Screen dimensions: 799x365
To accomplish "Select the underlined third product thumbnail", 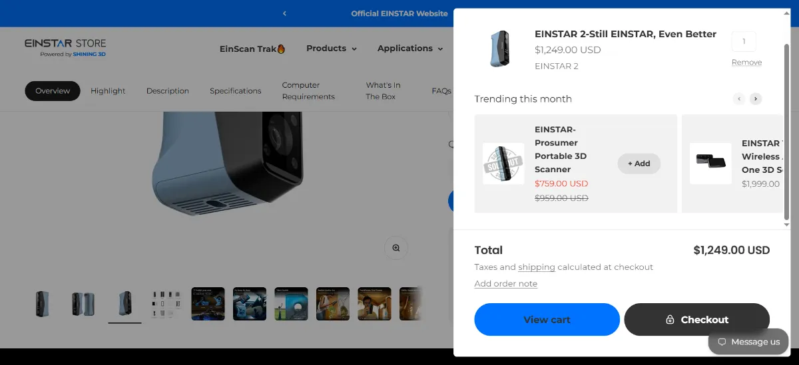I will click(x=125, y=304).
